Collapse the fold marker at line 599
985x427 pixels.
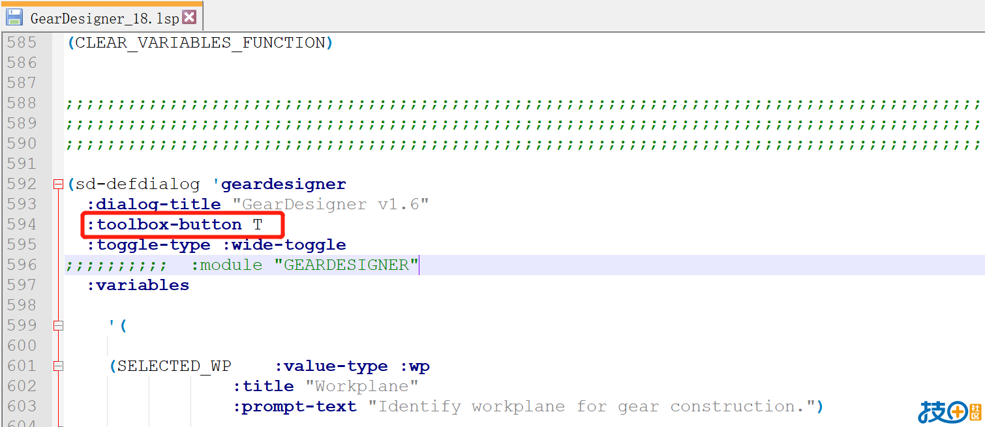tap(58, 326)
